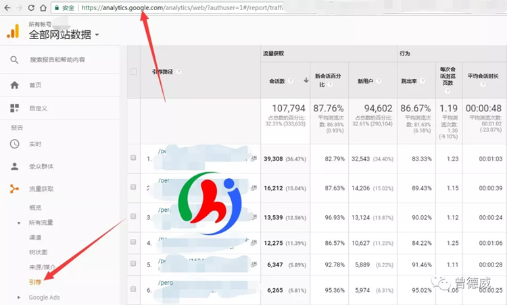Click referral path link in row 3
507x305 pixels.
(x=164, y=210)
